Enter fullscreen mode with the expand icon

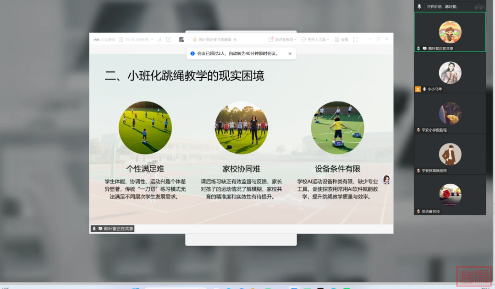coord(355,40)
